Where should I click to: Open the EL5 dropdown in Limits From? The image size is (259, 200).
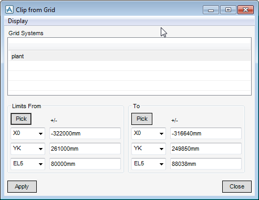pyautogui.click(x=28, y=164)
